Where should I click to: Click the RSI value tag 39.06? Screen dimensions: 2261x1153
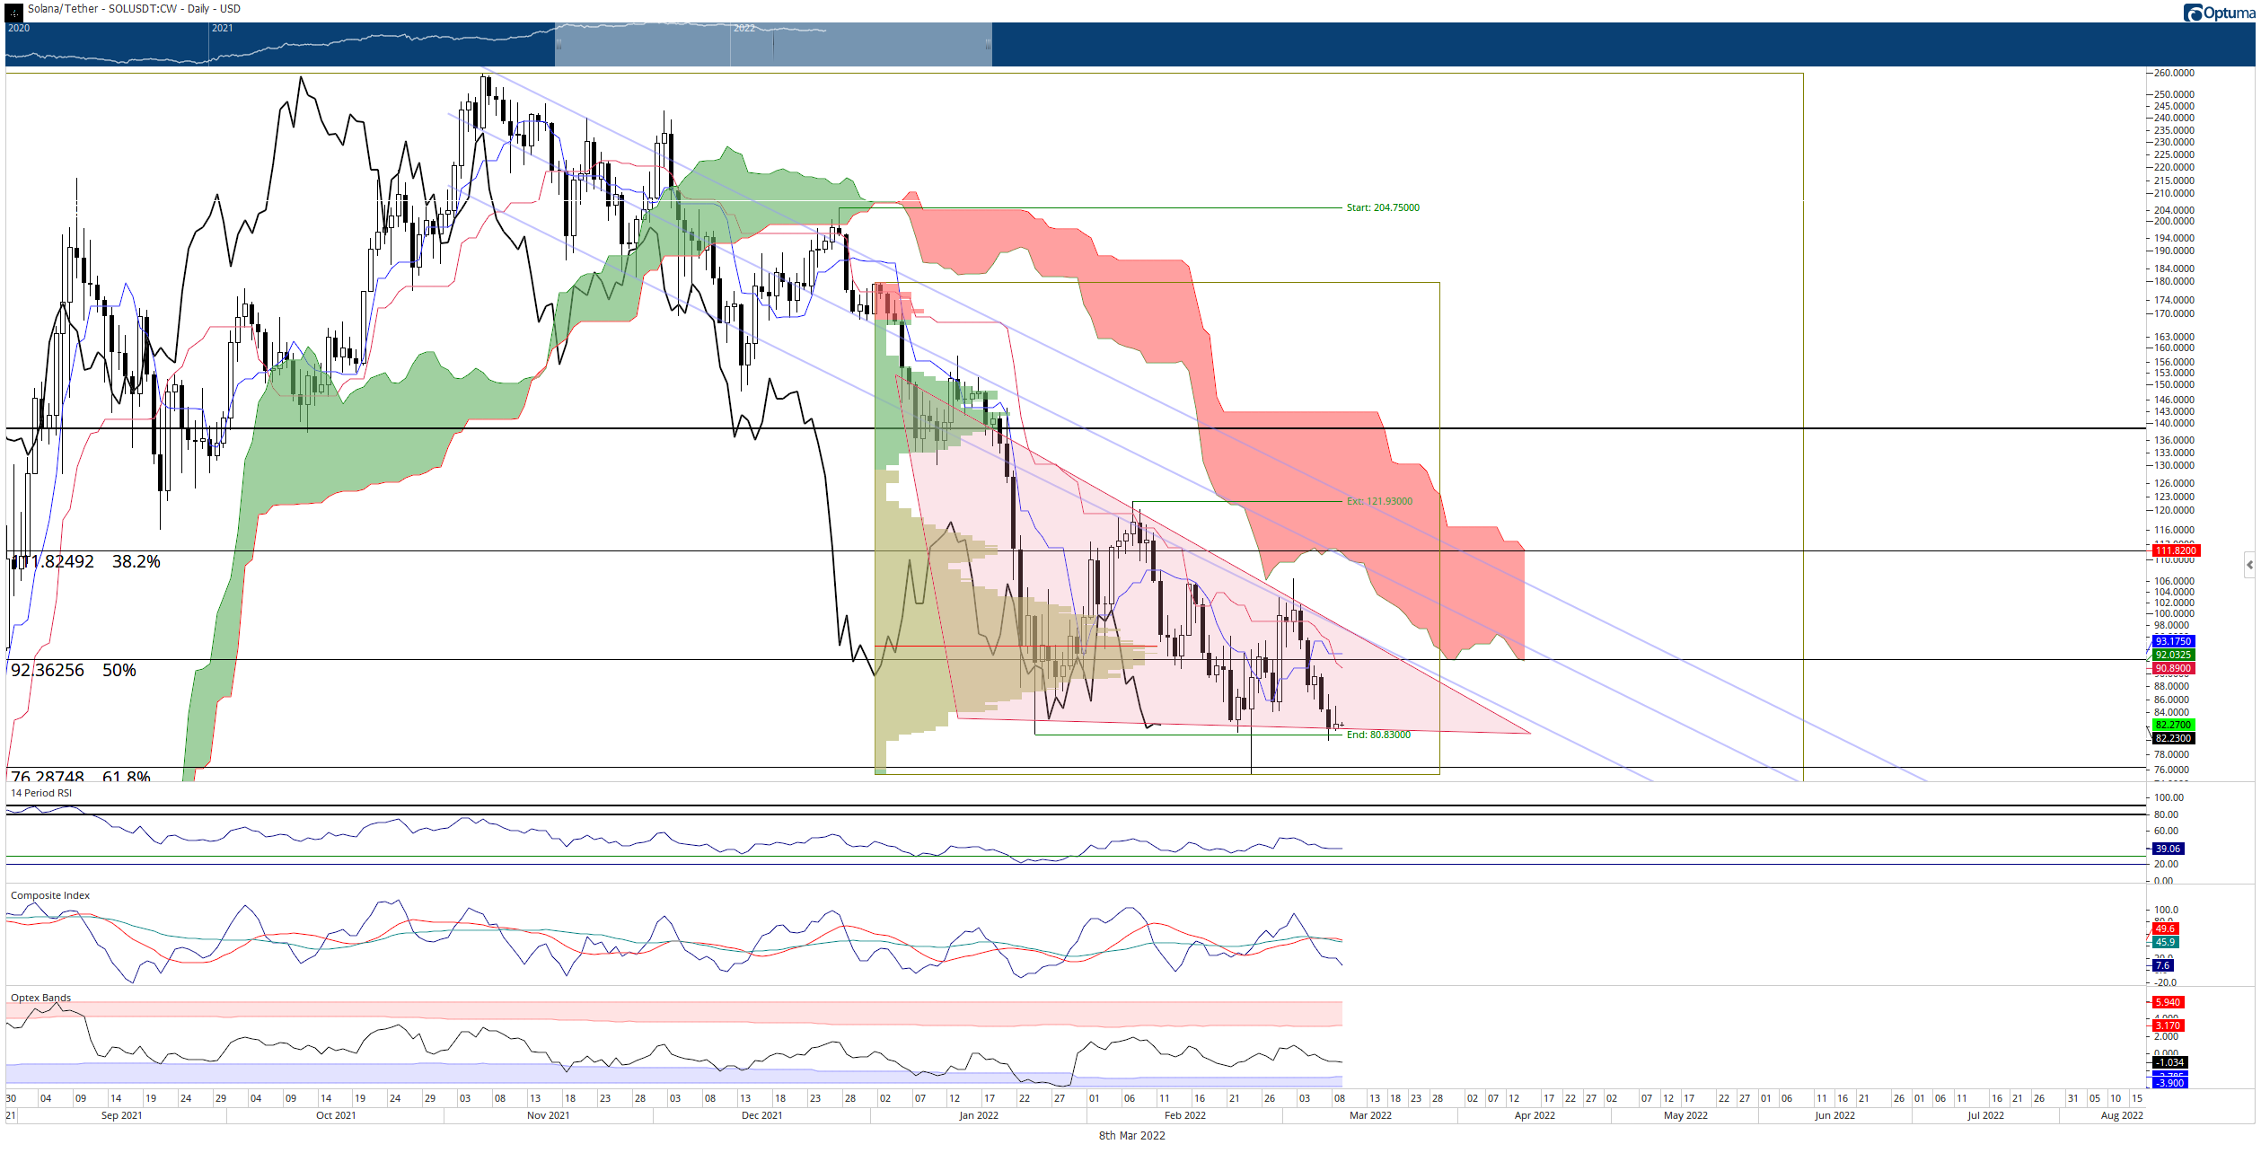pyautogui.click(x=2168, y=849)
